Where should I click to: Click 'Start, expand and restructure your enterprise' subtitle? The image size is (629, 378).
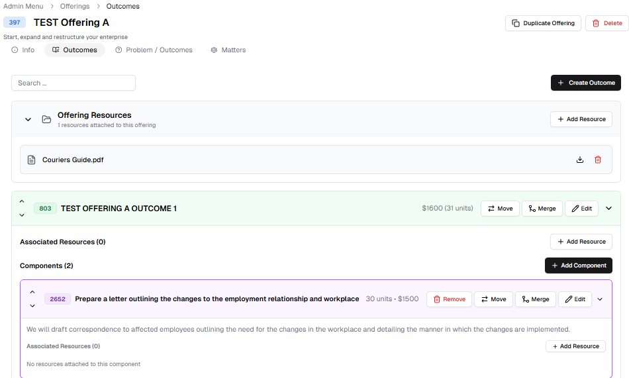(x=66, y=37)
